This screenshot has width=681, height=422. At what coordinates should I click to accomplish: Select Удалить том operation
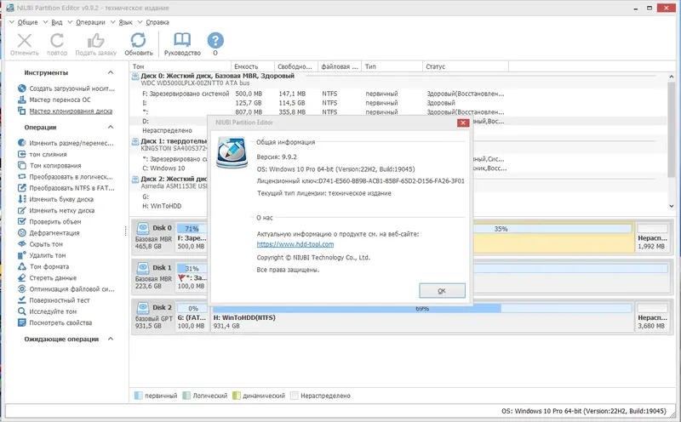(x=42, y=255)
